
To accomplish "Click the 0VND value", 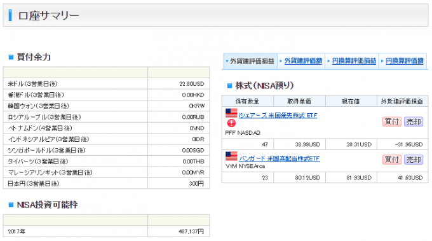I will 197,128.
